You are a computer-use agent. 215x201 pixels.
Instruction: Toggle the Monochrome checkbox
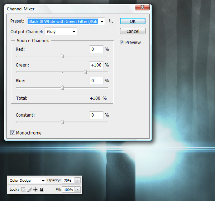coord(13,133)
